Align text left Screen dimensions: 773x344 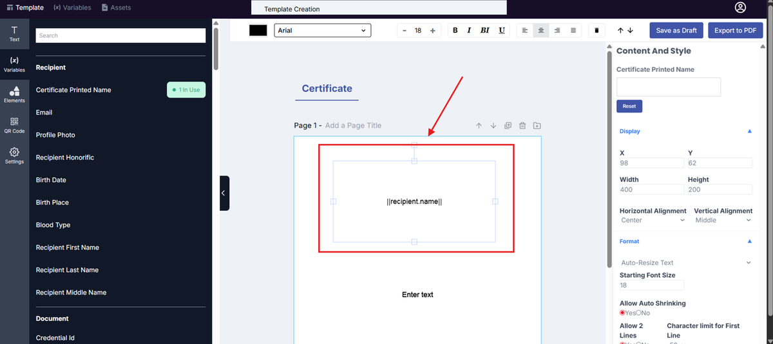525,30
